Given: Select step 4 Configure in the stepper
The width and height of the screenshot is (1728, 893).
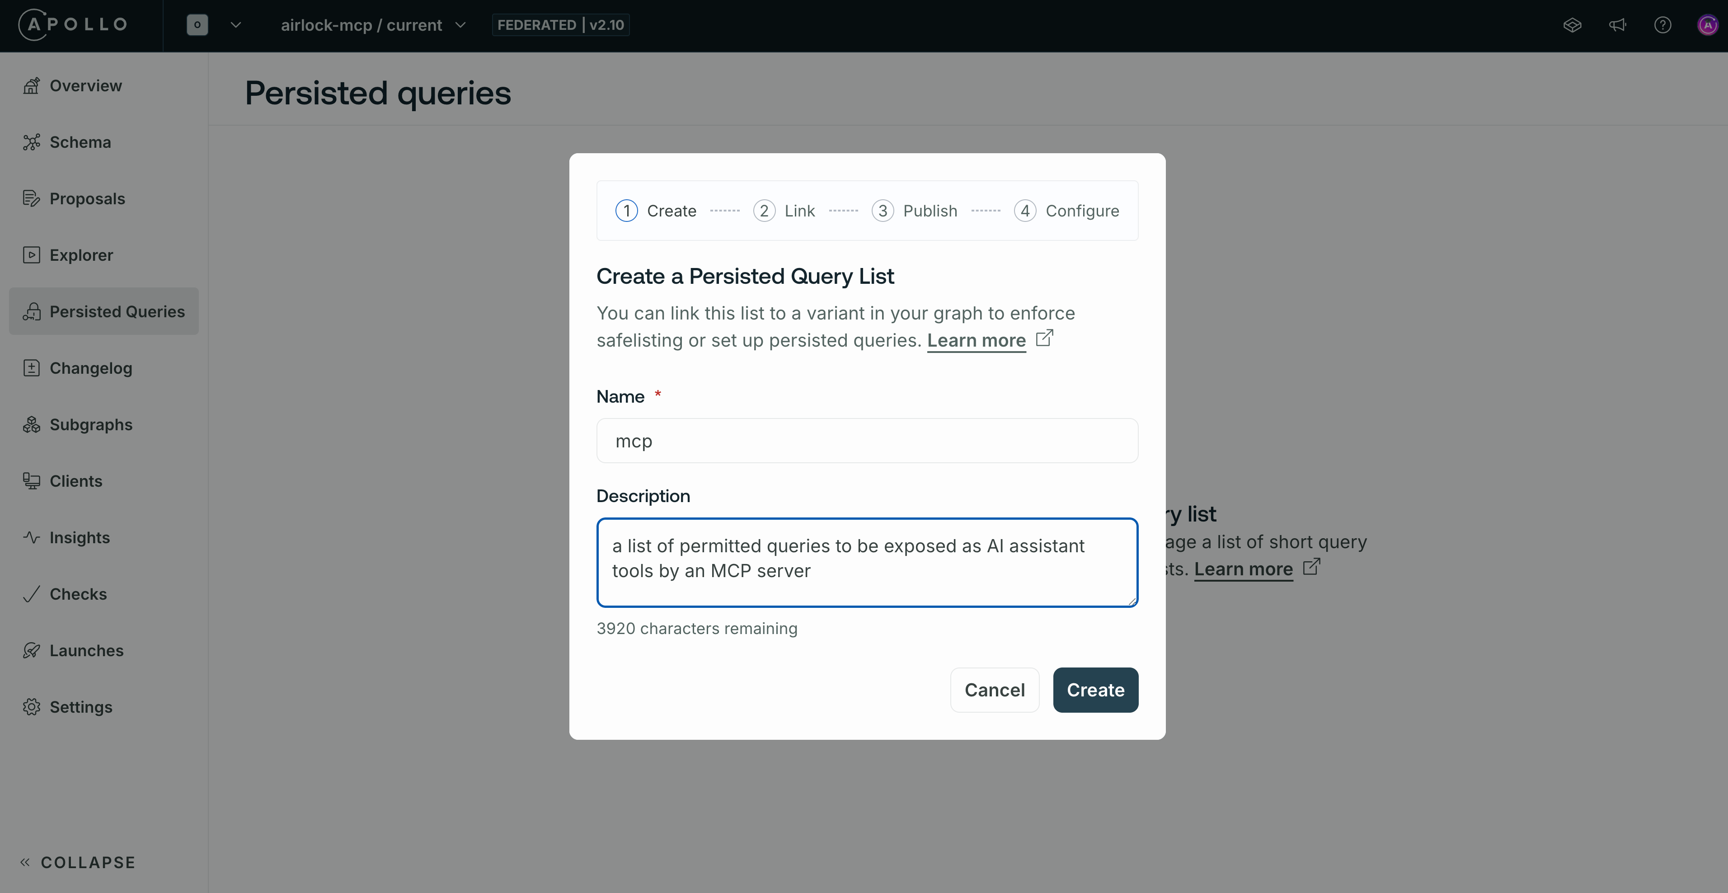Looking at the screenshot, I should pos(1066,210).
